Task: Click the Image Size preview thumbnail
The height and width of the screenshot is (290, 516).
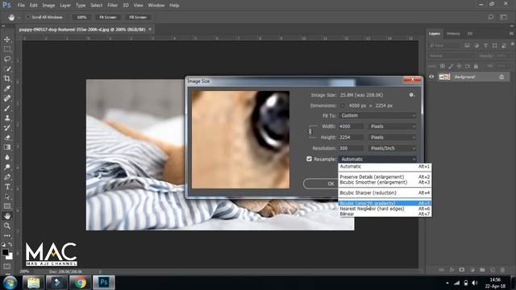Action: [240, 139]
